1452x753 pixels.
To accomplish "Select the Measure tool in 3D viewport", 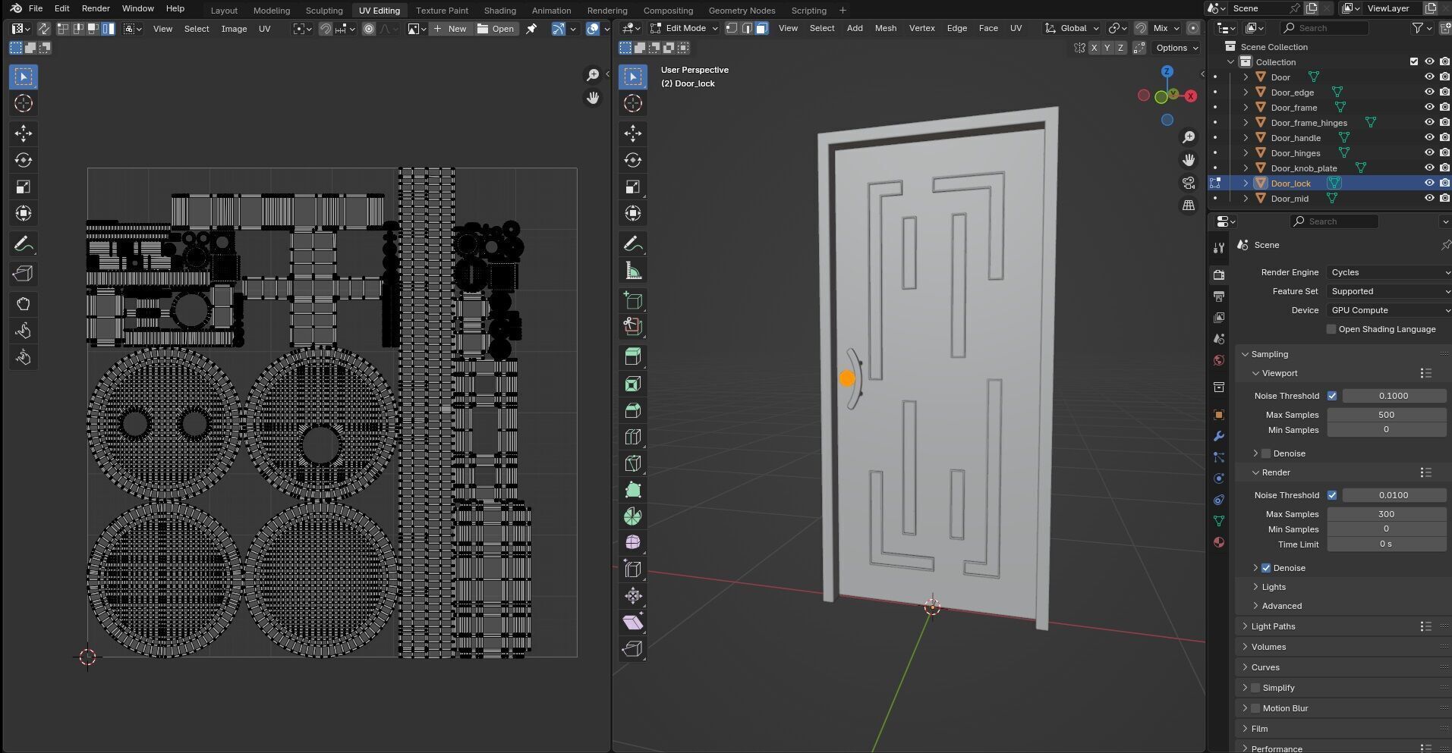I will coord(633,271).
